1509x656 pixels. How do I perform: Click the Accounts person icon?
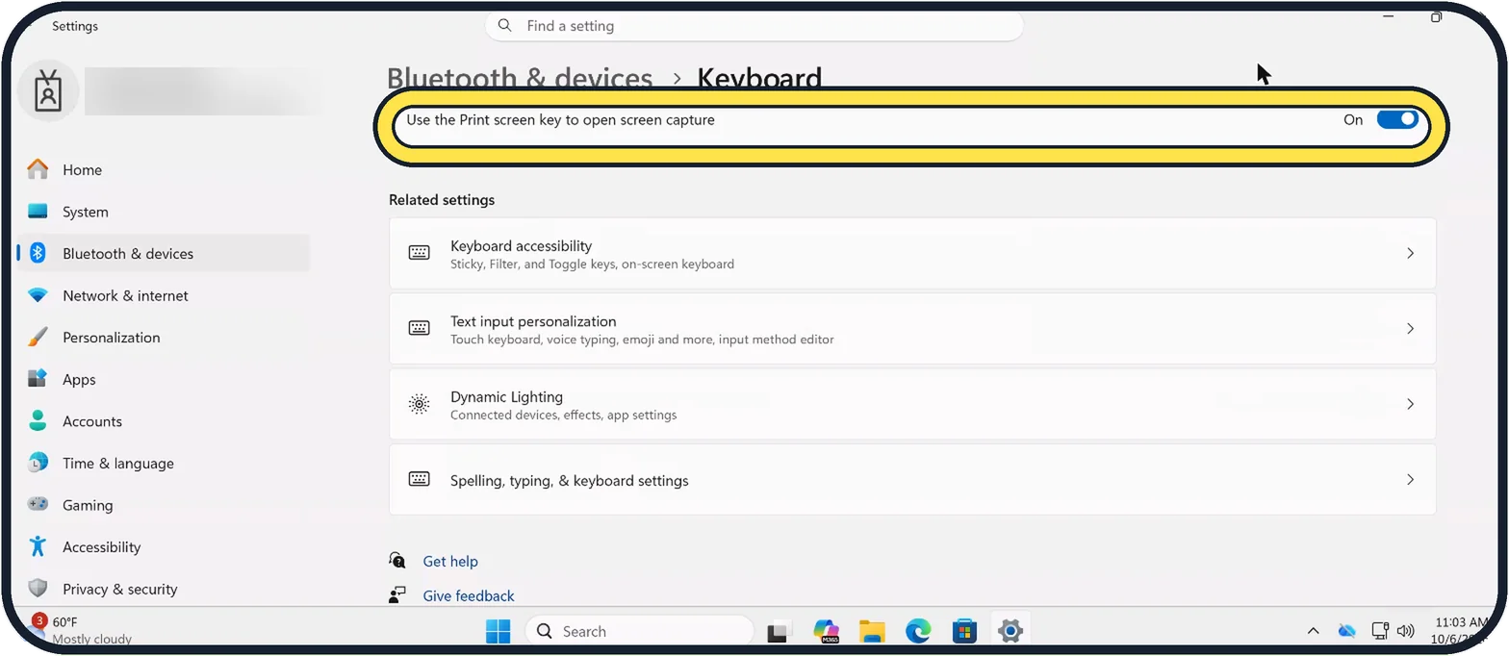coord(38,421)
